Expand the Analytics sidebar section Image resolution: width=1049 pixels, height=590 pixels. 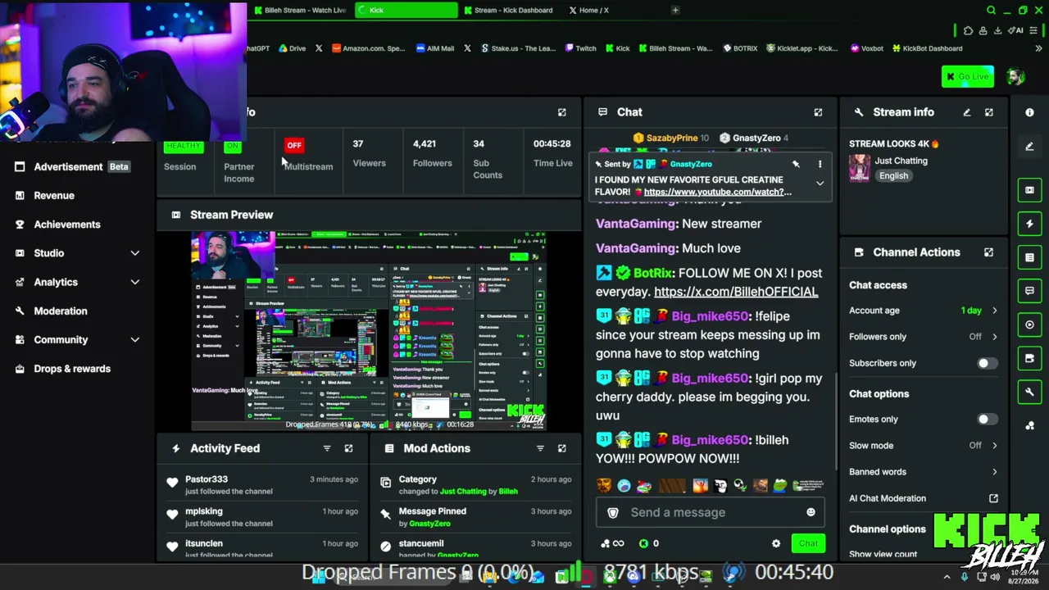coord(135,282)
